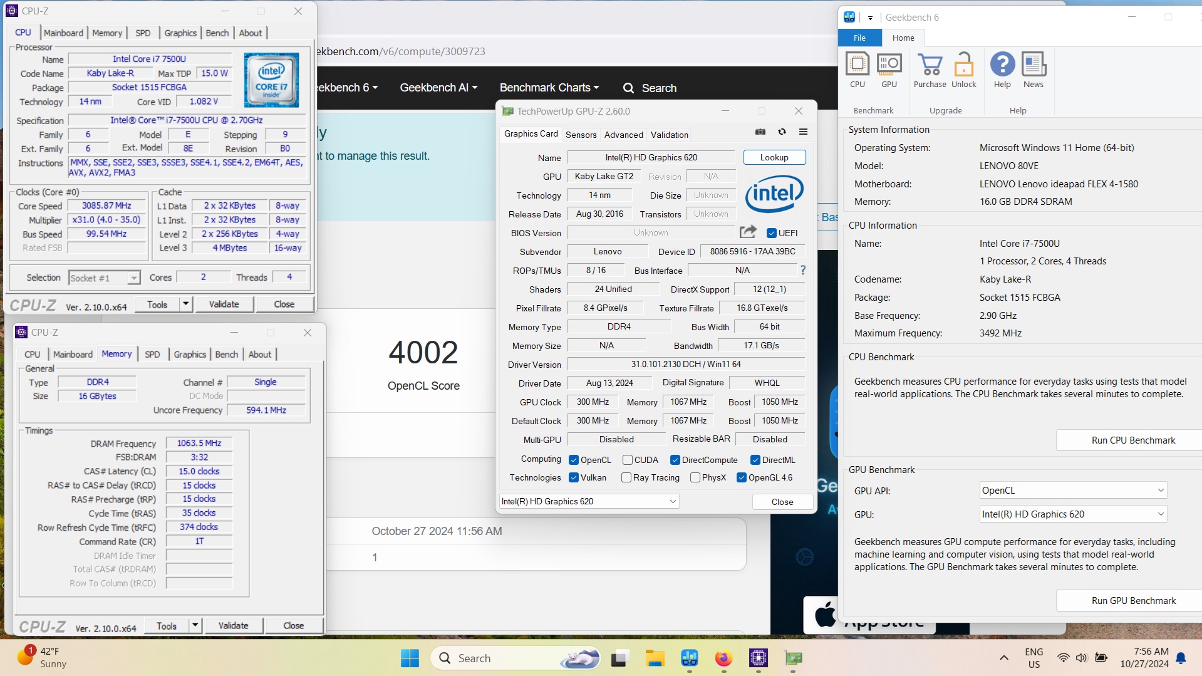Open the GPU selection dropdown in Geekbench
This screenshot has height=676, width=1202.
[x=1073, y=514]
